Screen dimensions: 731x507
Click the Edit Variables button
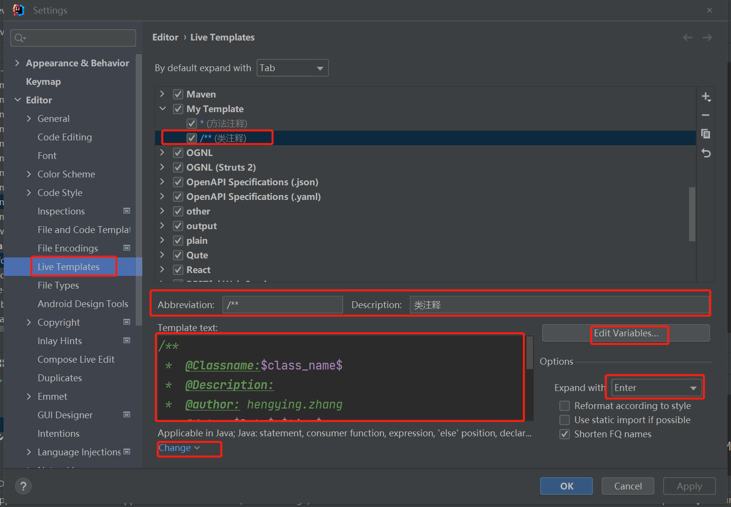(626, 333)
